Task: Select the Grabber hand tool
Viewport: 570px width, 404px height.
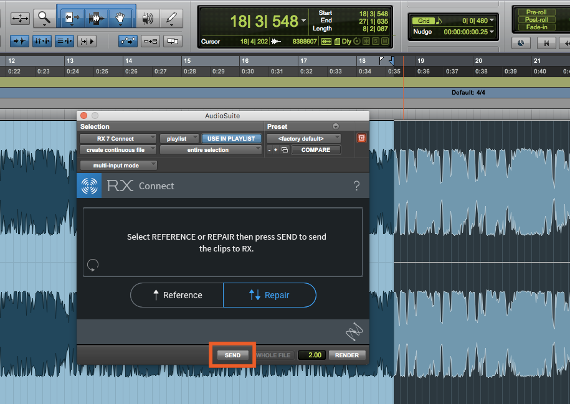Action: click(x=120, y=18)
